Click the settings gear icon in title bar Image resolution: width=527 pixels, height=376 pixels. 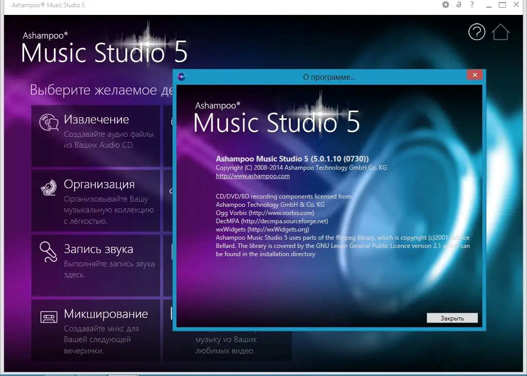coord(445,5)
